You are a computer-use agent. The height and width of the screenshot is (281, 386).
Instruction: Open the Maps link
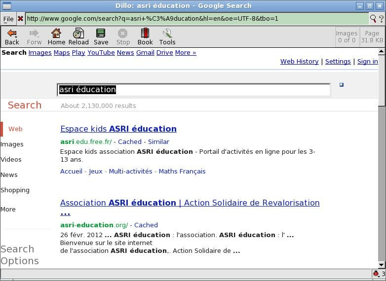pos(62,53)
